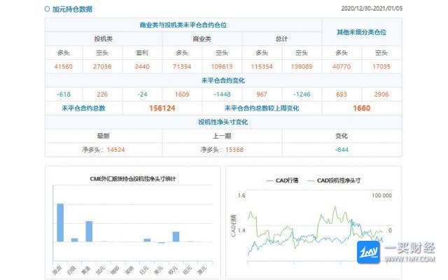The height and width of the screenshot is (280, 448).
Task: Click weekly change value 1660
Action: (361, 108)
